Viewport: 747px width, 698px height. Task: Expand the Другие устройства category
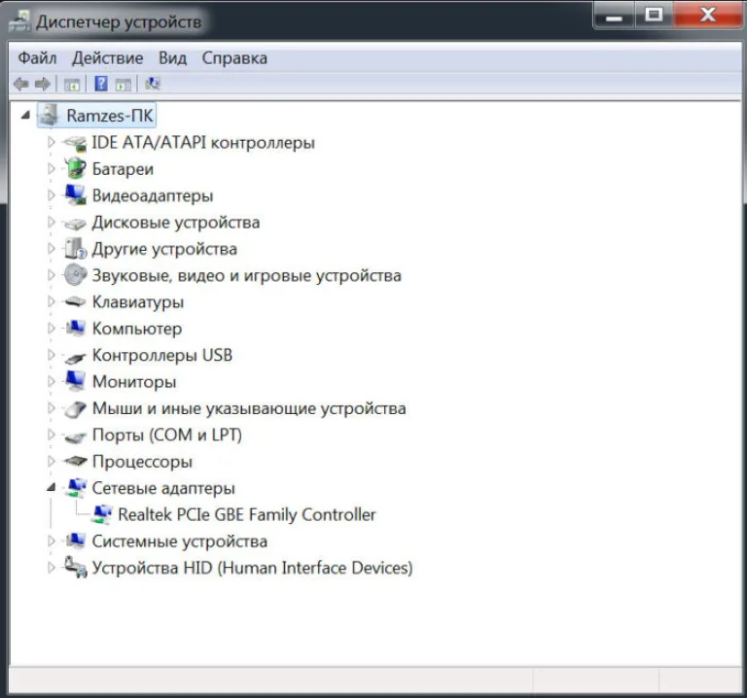pos(51,248)
